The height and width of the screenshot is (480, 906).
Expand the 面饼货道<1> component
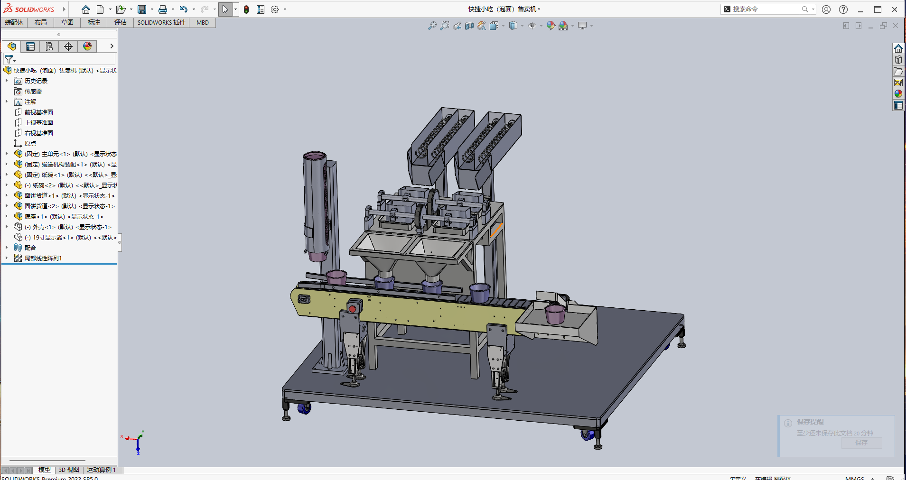click(x=7, y=195)
